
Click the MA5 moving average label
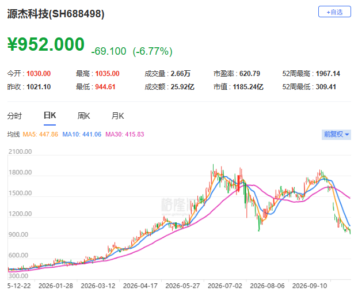pyautogui.click(x=40, y=134)
